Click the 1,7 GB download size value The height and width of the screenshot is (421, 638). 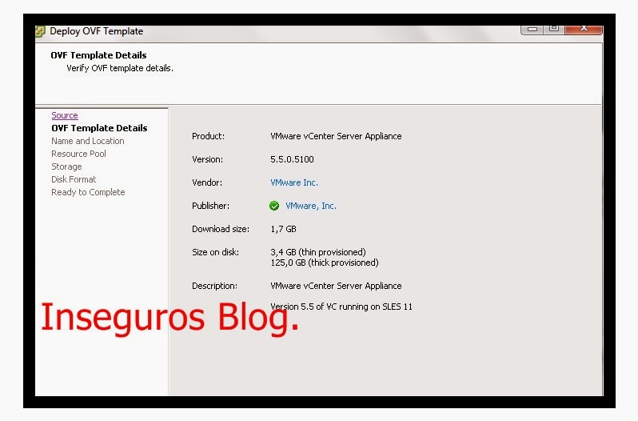(284, 229)
